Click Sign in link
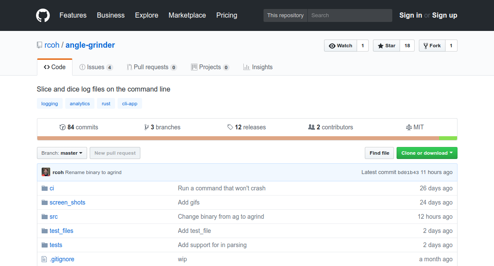 [x=410, y=15]
